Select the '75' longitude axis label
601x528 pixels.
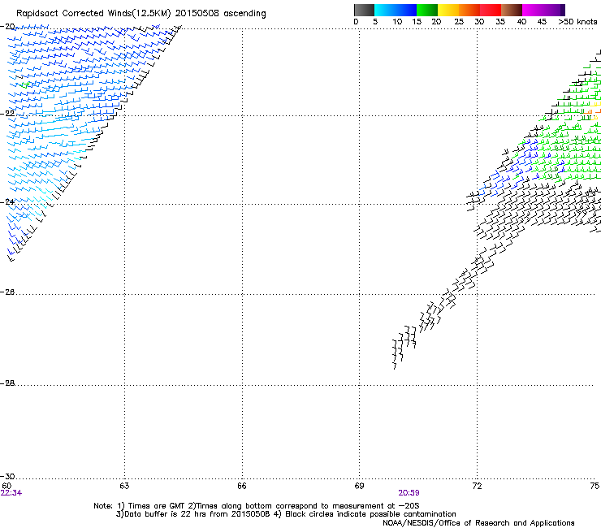click(x=595, y=486)
